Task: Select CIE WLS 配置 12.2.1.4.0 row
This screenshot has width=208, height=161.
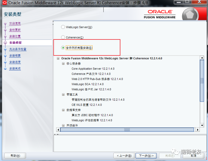Action: [x=87, y=105]
